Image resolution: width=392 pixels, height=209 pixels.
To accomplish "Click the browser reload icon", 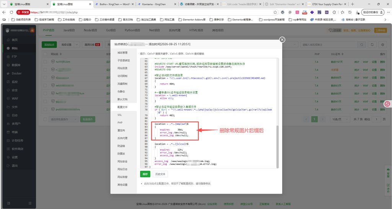I will coord(11,12).
